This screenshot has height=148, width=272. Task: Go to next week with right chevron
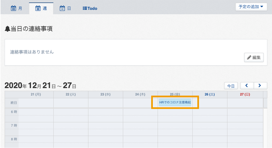(260, 86)
